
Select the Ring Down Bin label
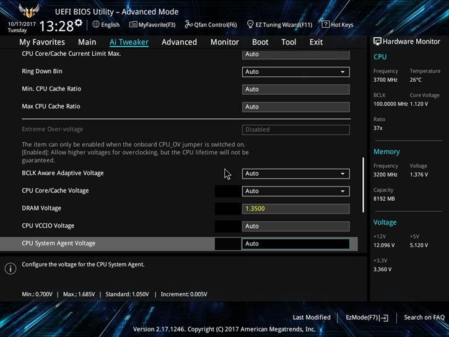point(42,71)
